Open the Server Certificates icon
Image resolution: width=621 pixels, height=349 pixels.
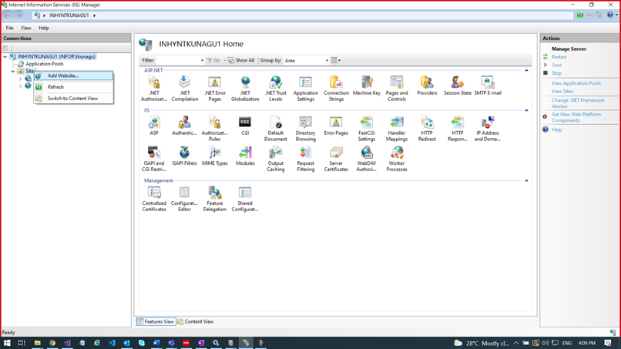coord(336,154)
